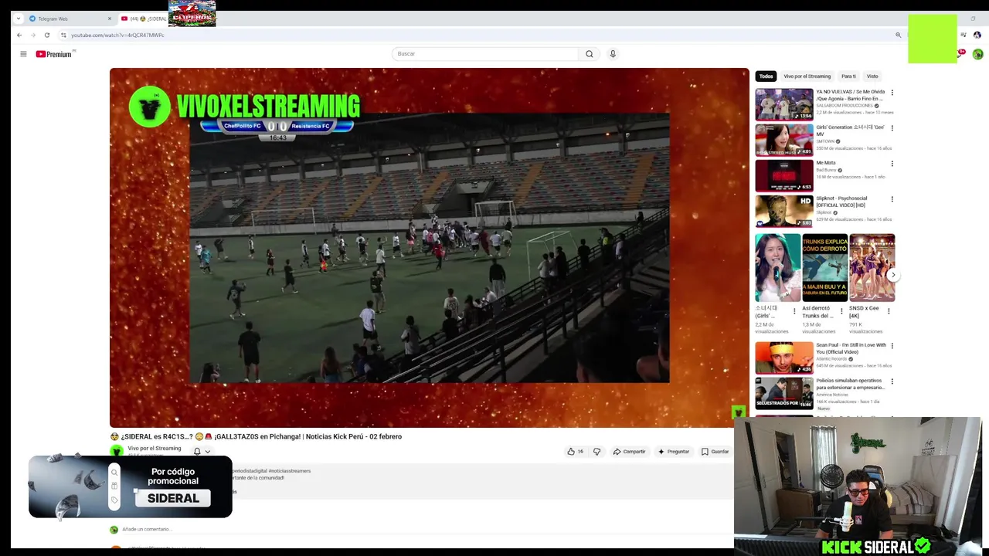Image resolution: width=989 pixels, height=556 pixels.
Task: Open Slipknot Psychosocial video thumbnail
Action: 784,211
